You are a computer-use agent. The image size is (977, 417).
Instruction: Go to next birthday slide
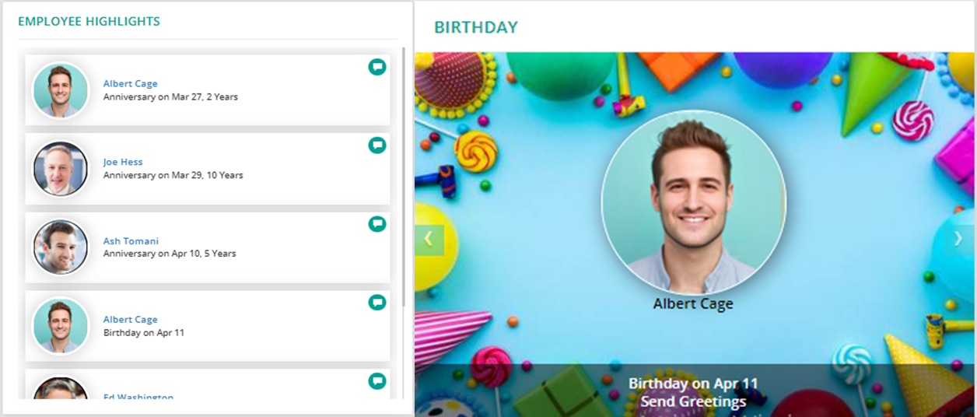click(x=958, y=240)
